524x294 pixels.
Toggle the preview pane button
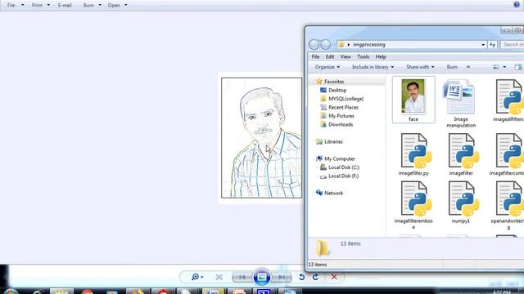point(518,67)
